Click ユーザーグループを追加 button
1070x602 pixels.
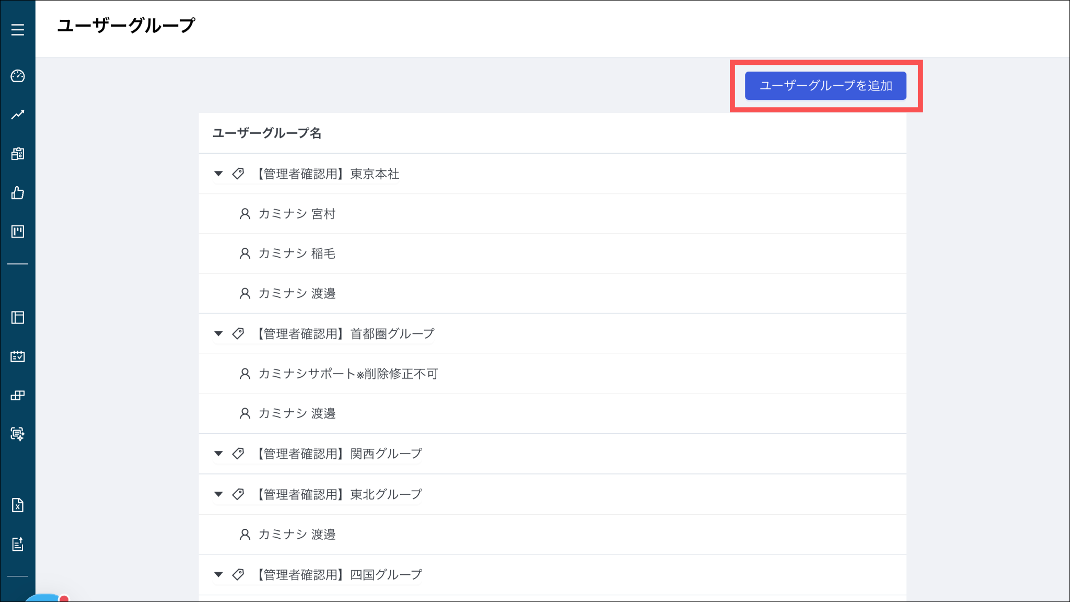(825, 86)
